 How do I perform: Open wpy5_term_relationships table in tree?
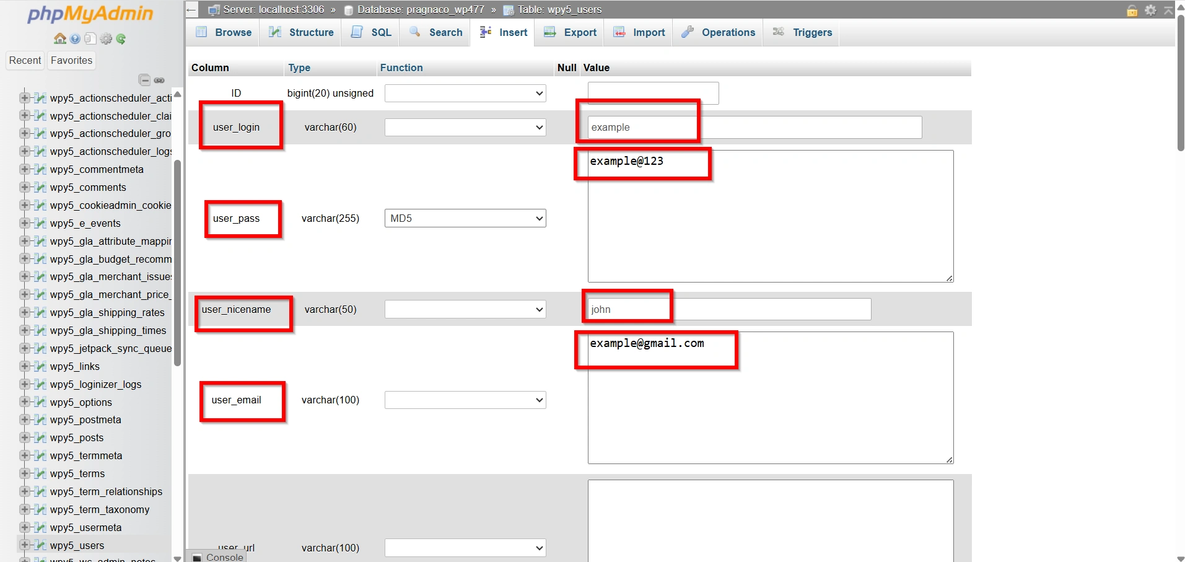(106, 491)
